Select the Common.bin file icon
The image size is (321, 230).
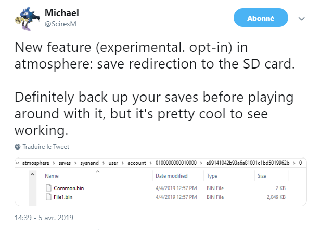tap(48, 188)
